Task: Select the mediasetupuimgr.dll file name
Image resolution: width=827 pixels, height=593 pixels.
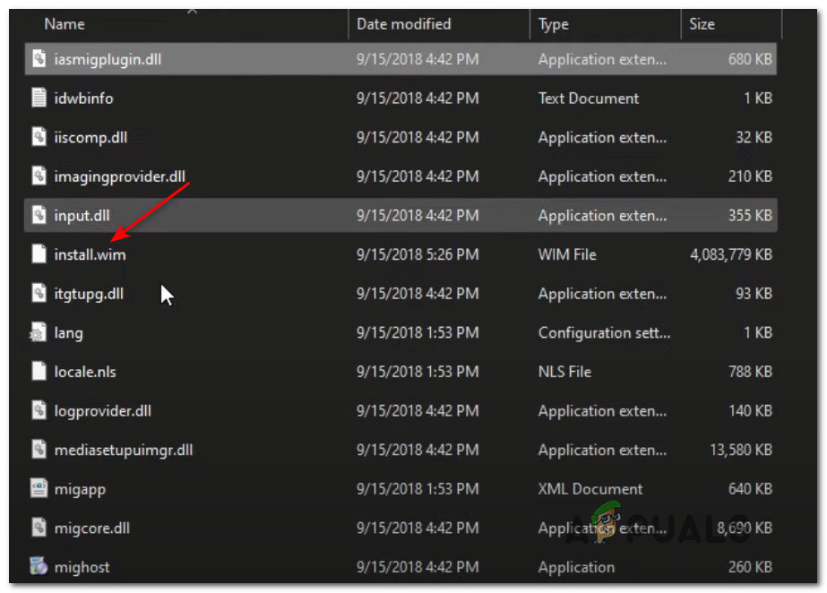Action: coord(124,451)
